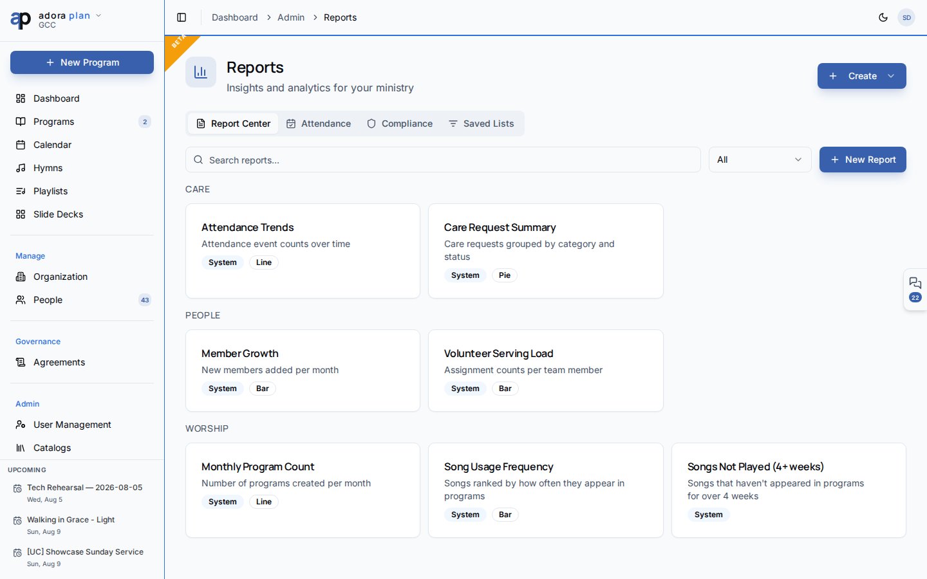The image size is (927, 579).
Task: Go to Admin breadcrumb
Action: (291, 17)
